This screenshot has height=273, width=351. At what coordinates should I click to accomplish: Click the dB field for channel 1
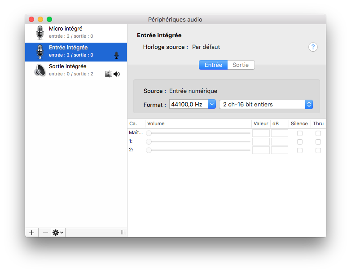280,142
